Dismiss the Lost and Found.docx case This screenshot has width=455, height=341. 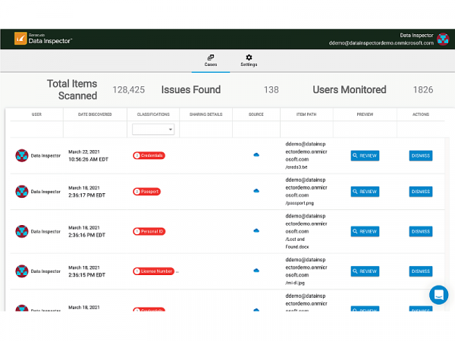coord(421,231)
